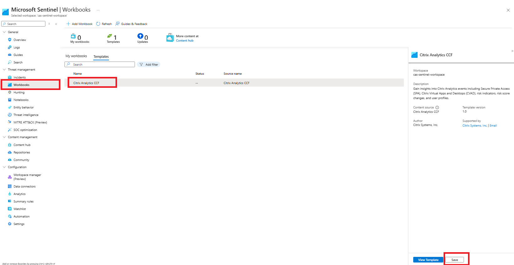This screenshot has width=514, height=265.
Task: Collapse the sidebar navigation pane
Action: pos(56,24)
